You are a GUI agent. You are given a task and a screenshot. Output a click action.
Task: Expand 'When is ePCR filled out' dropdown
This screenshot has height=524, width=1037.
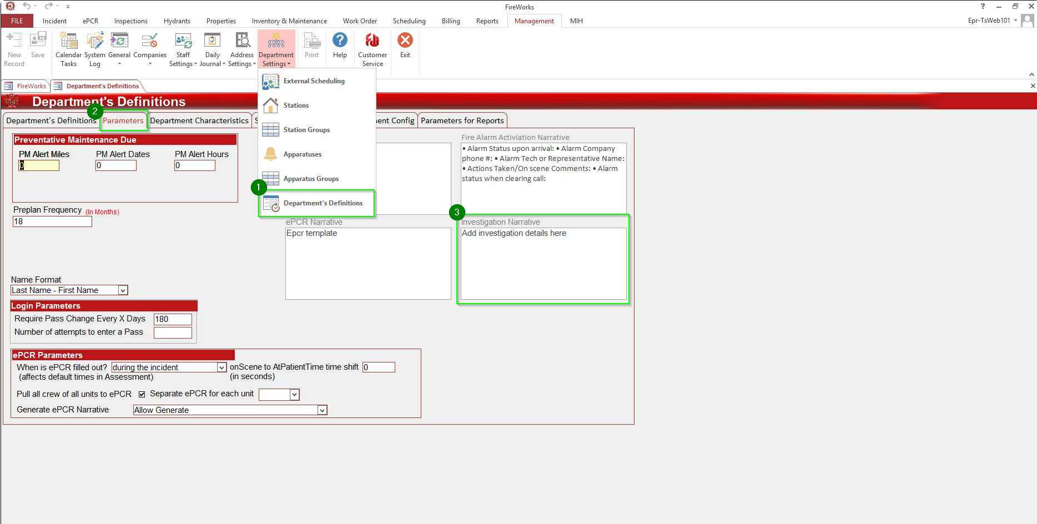click(222, 367)
